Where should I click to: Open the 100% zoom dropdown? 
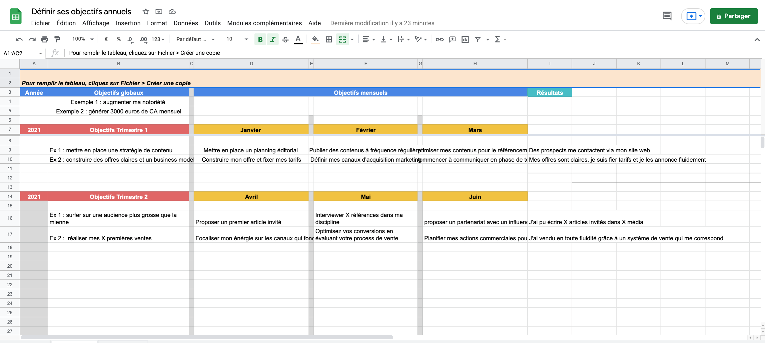click(83, 39)
